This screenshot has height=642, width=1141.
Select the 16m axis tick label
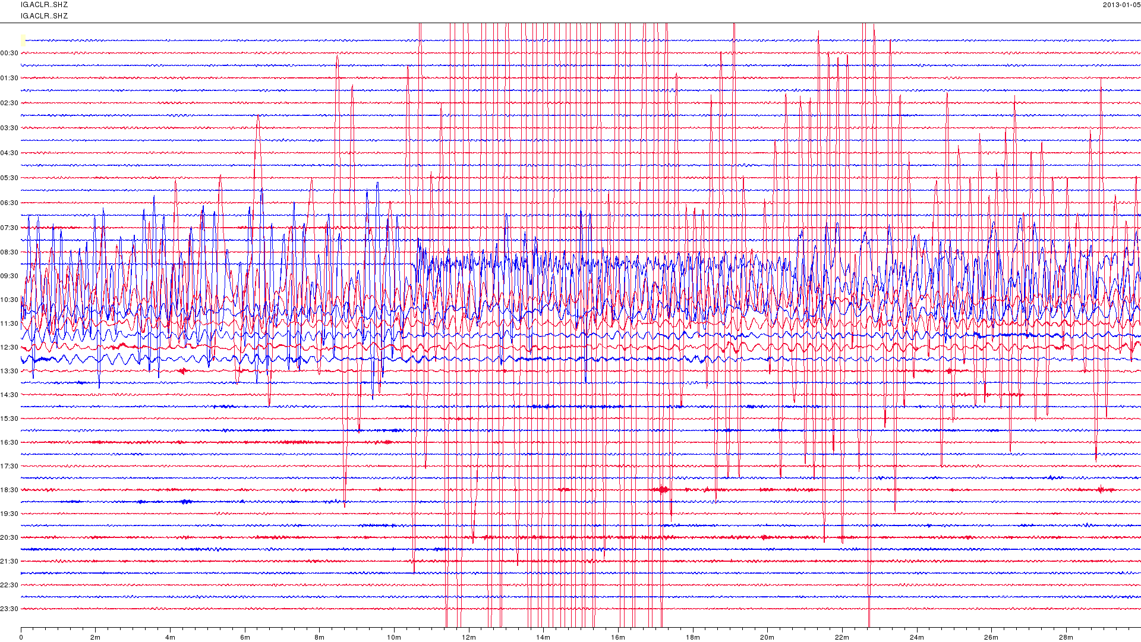point(619,638)
